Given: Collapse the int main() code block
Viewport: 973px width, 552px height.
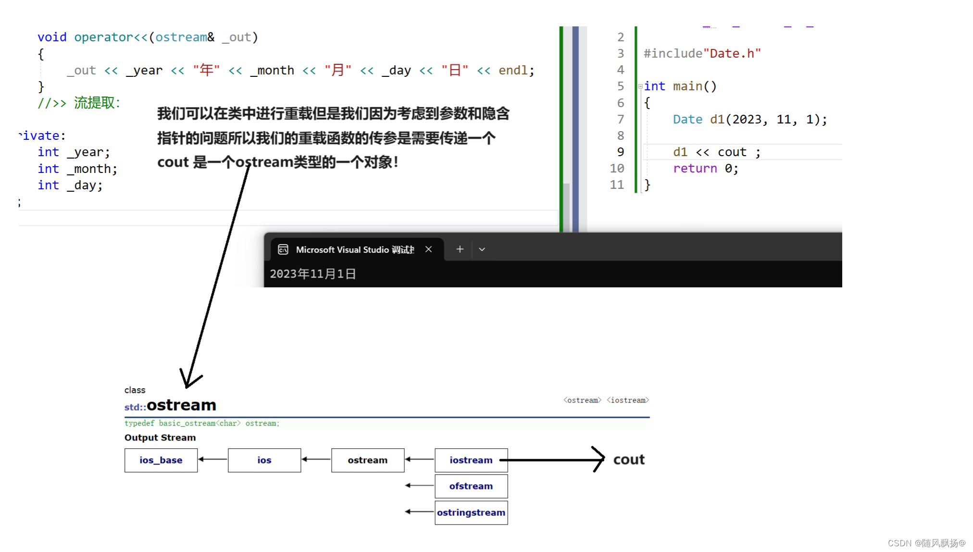Looking at the screenshot, I should pos(640,86).
